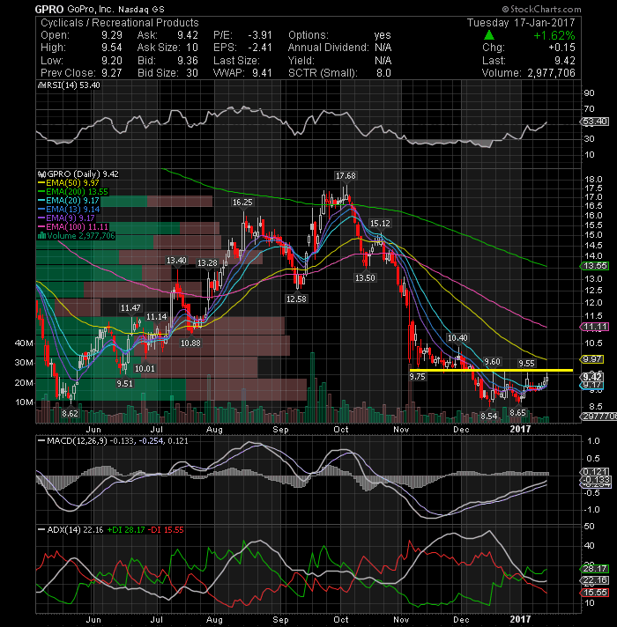Select the GPRO ticker symbol in header
This screenshot has width=617, height=627.
coord(48,9)
